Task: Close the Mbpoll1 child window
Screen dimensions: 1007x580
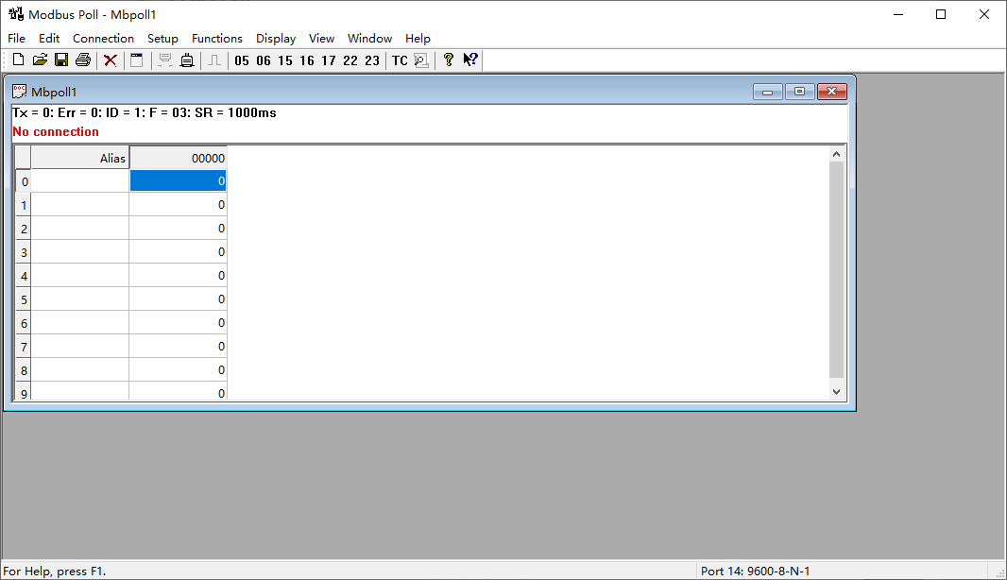Action: point(831,92)
